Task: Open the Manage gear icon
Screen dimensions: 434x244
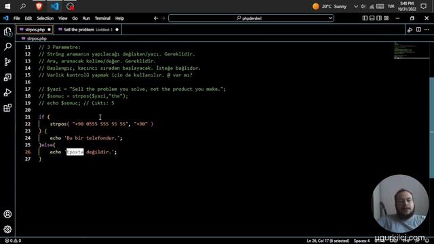Action: tap(7, 229)
